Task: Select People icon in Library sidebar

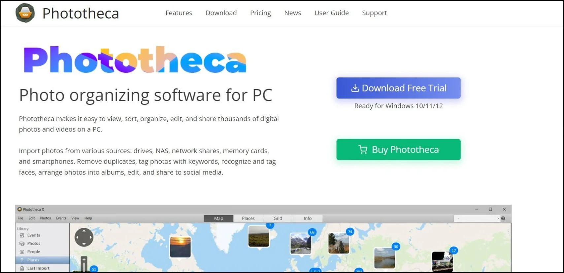Action: 22,252
